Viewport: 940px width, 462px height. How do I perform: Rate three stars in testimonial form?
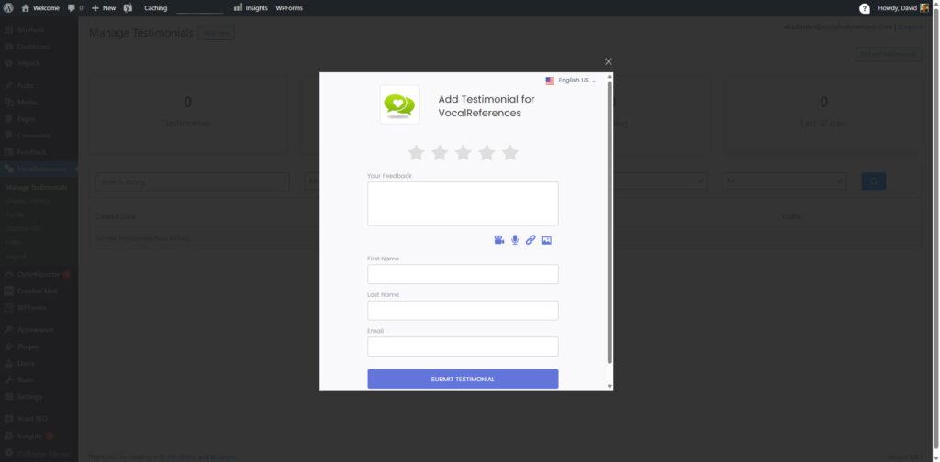point(463,152)
